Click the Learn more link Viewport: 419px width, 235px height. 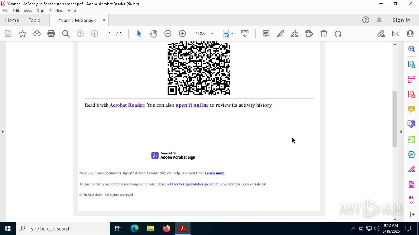pyautogui.click(x=214, y=173)
